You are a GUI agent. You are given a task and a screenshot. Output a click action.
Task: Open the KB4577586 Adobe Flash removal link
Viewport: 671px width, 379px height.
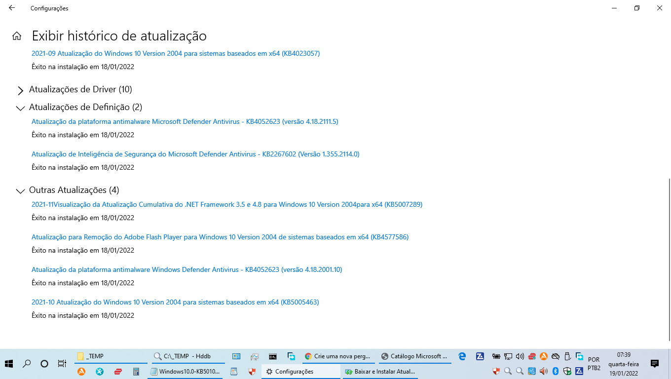pos(220,237)
